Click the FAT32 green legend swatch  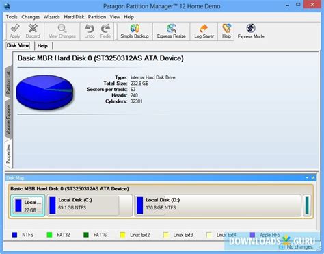(49, 235)
